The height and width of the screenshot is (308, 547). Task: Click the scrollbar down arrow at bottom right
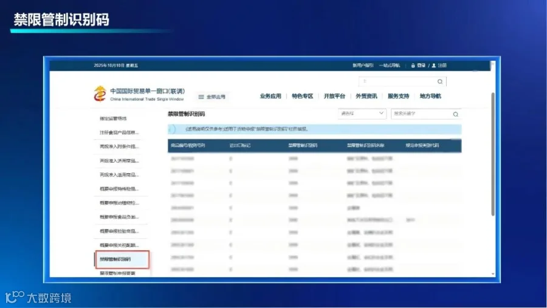[493, 274]
